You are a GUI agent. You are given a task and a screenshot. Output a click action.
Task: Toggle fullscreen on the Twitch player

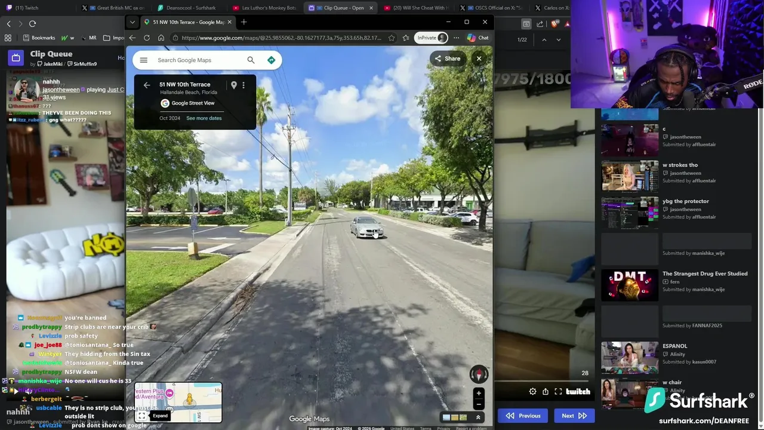(558, 392)
